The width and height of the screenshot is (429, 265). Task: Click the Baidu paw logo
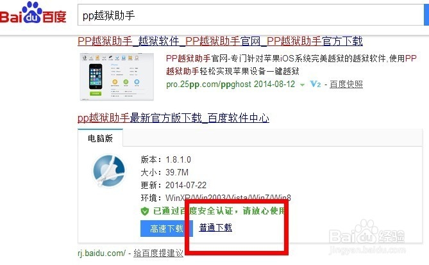(32, 13)
